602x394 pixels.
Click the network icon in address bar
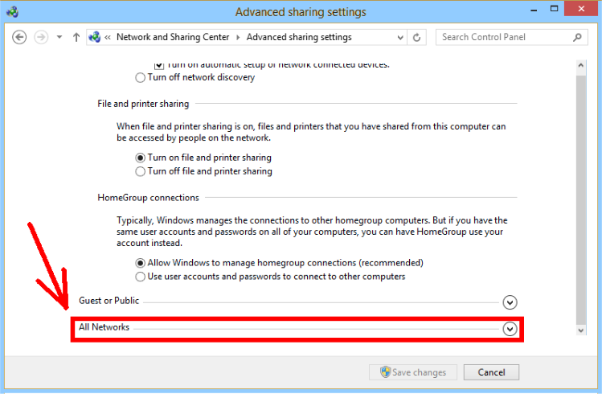click(95, 37)
